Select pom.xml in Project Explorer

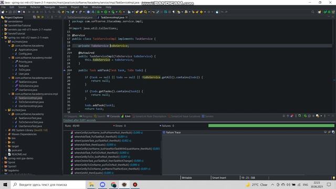[x=17, y=150]
